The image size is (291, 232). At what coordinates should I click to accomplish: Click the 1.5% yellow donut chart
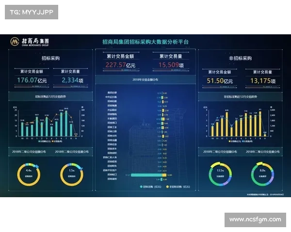tap(72, 174)
